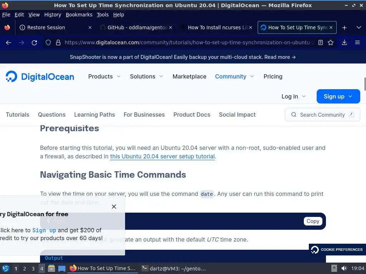
Task: Open the taskbar application launcher menu
Action: (6, 268)
